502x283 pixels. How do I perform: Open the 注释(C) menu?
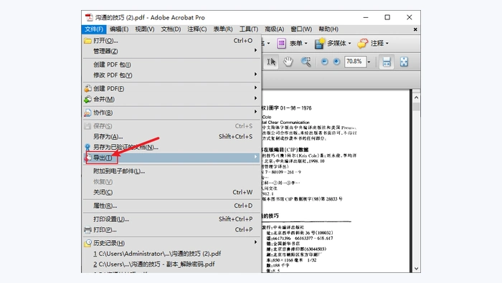point(197,29)
